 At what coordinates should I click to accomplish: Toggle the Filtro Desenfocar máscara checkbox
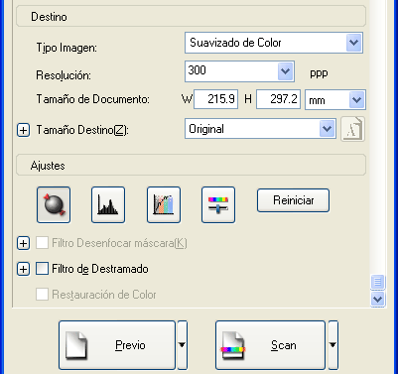(42, 243)
